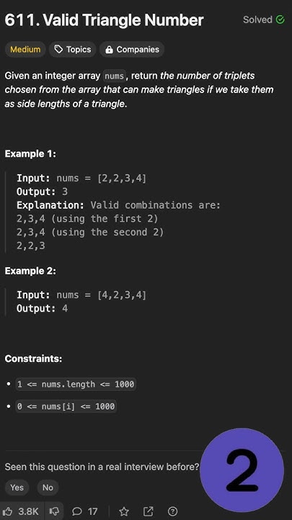Click the tag icon in Topics
This screenshot has height=520, width=292.
tap(58, 49)
